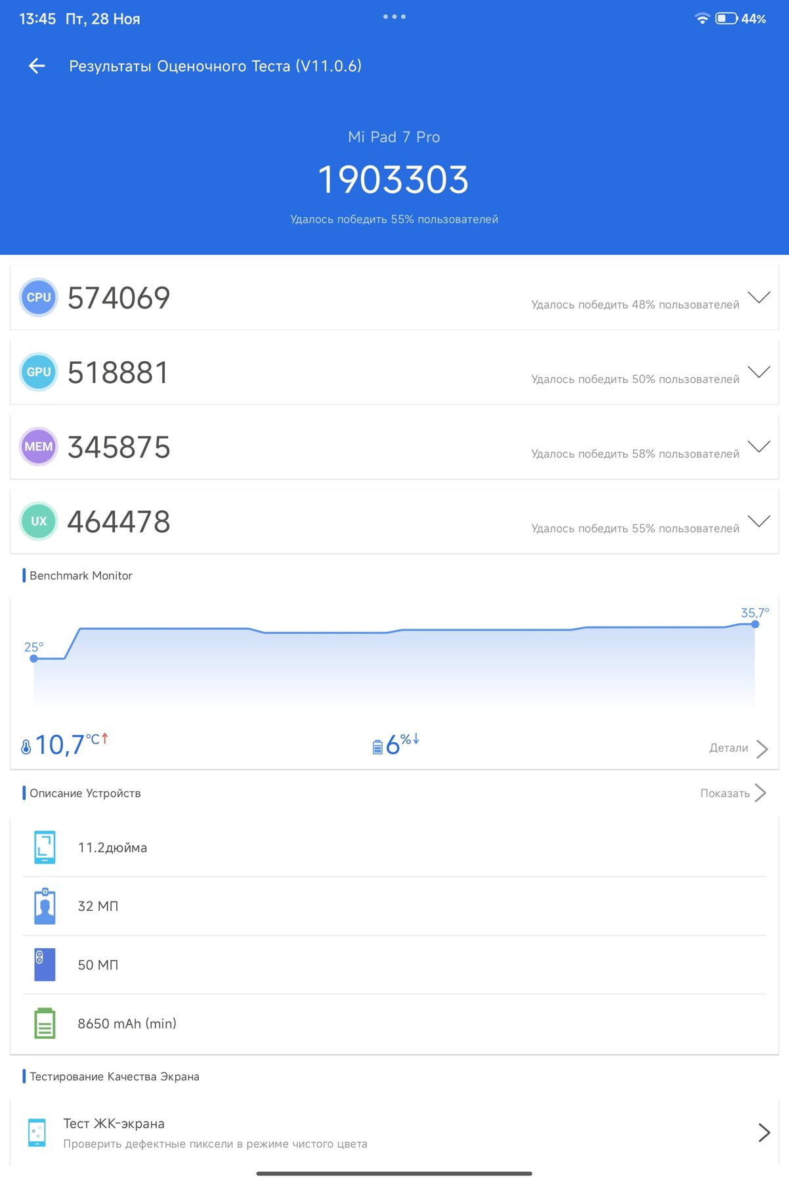Click the front camera icon beside 32 МП
789x1182 pixels.
pos(45,906)
